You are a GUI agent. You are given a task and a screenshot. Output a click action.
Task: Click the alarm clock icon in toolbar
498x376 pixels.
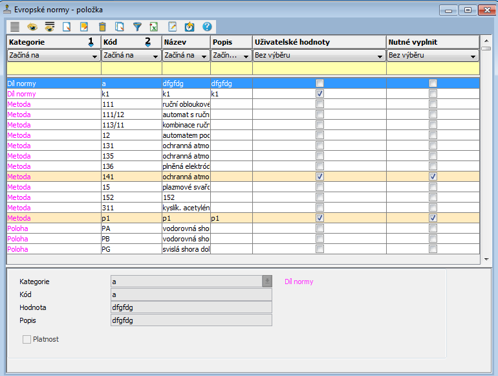(x=189, y=27)
